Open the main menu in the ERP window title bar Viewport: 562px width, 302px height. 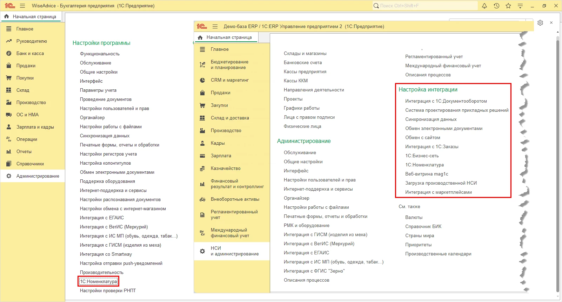pyautogui.click(x=215, y=26)
